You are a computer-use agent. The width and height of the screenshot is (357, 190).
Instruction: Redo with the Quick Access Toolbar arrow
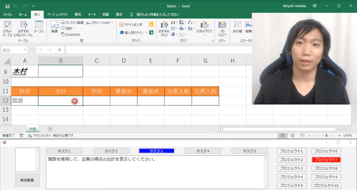coord(25,6)
